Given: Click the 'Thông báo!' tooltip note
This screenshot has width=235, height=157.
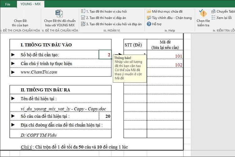Looking at the screenshot, I should tap(130, 69).
